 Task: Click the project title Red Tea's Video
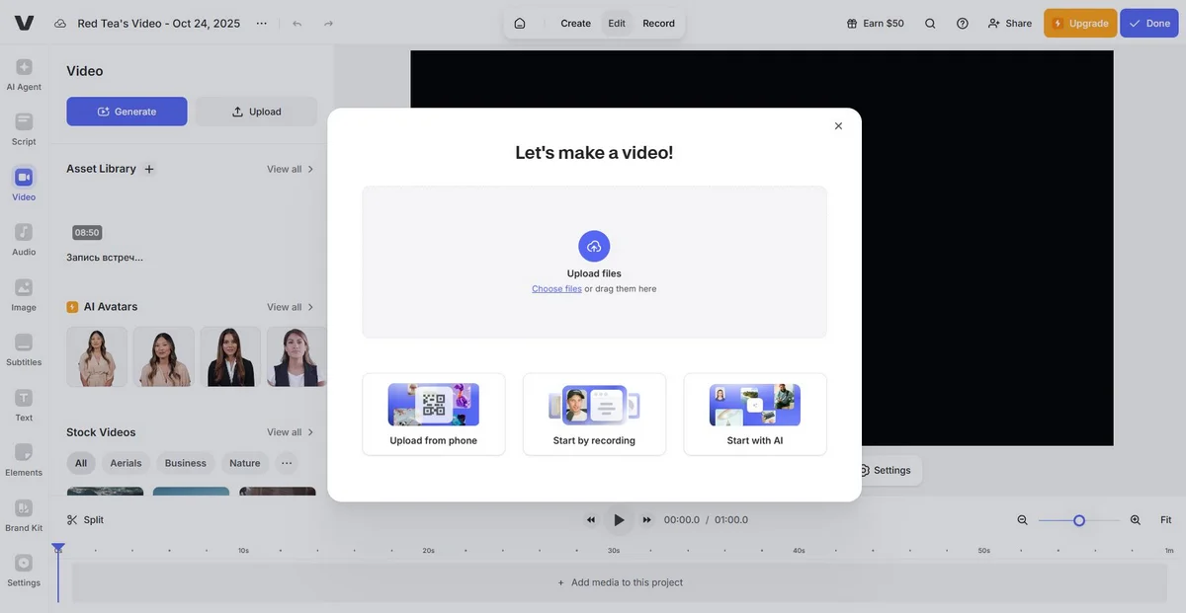[x=159, y=23]
